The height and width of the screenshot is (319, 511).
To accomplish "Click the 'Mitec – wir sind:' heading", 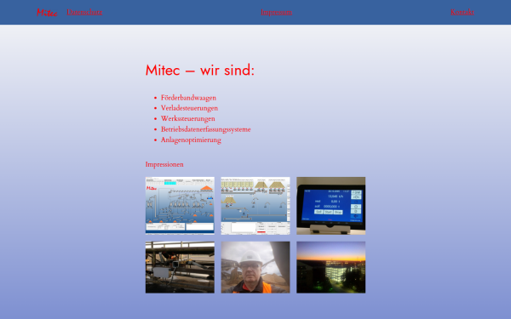I will pyautogui.click(x=200, y=71).
